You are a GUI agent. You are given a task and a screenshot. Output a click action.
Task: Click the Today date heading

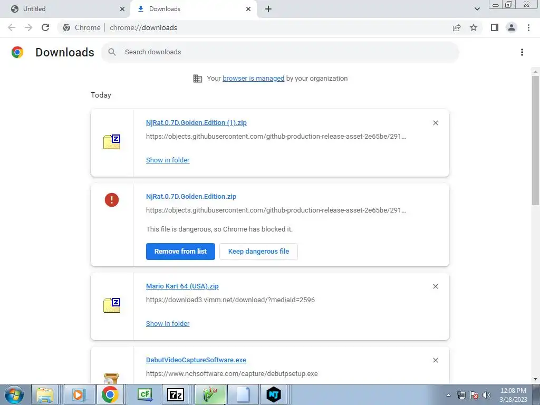[101, 95]
